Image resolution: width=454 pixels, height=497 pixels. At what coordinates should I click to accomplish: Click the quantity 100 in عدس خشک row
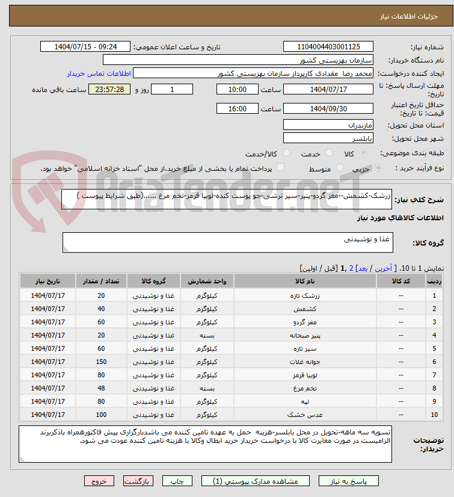tap(101, 415)
